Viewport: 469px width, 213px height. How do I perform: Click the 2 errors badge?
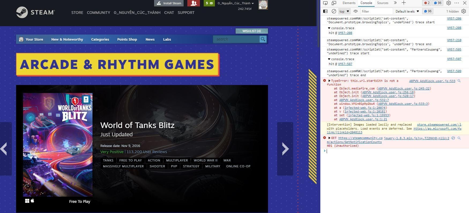427,3
